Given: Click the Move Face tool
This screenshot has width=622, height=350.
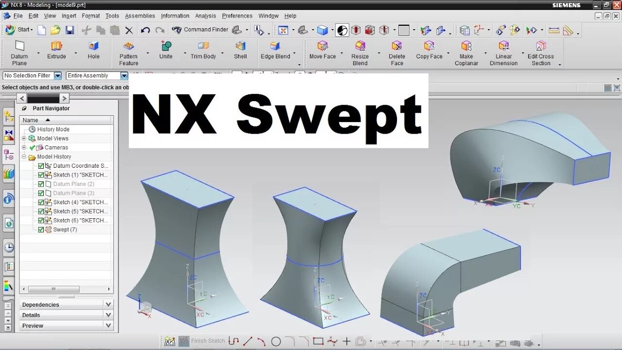Looking at the screenshot, I should [323, 46].
